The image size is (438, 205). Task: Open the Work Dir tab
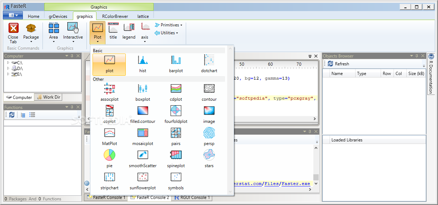(49, 97)
